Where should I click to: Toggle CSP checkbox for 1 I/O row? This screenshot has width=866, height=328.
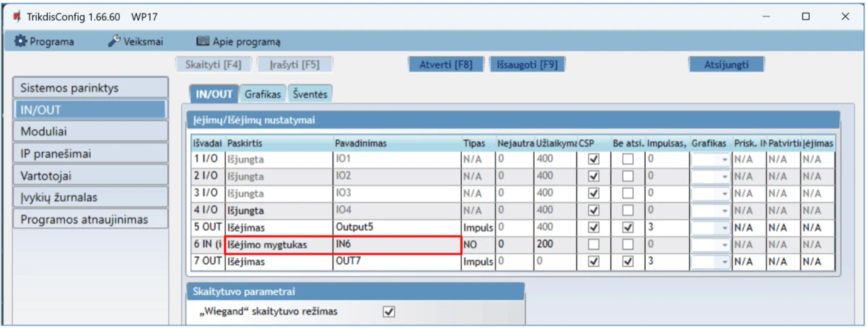(x=594, y=159)
